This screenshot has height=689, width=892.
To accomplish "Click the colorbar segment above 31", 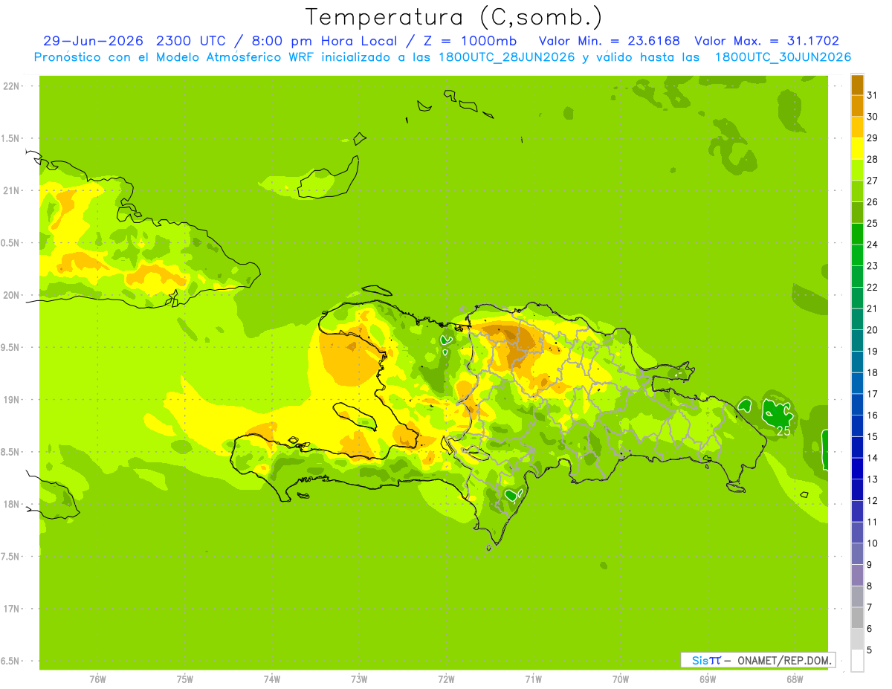I will coord(857,85).
